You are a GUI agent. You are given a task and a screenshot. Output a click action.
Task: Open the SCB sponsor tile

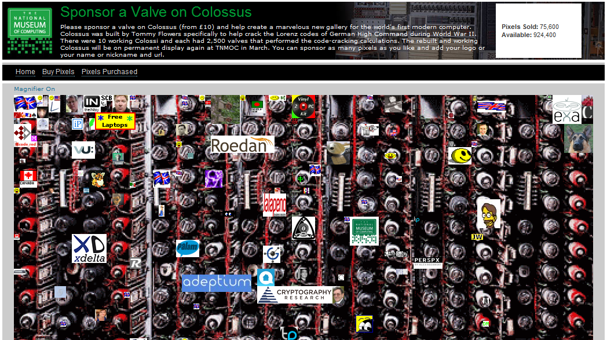coord(107,101)
